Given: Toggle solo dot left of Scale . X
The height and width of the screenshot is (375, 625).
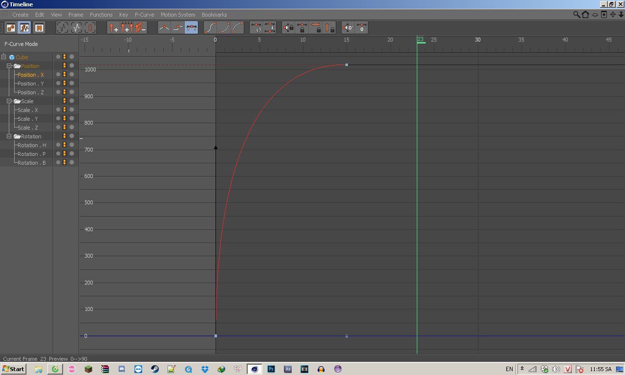Looking at the screenshot, I should point(58,110).
